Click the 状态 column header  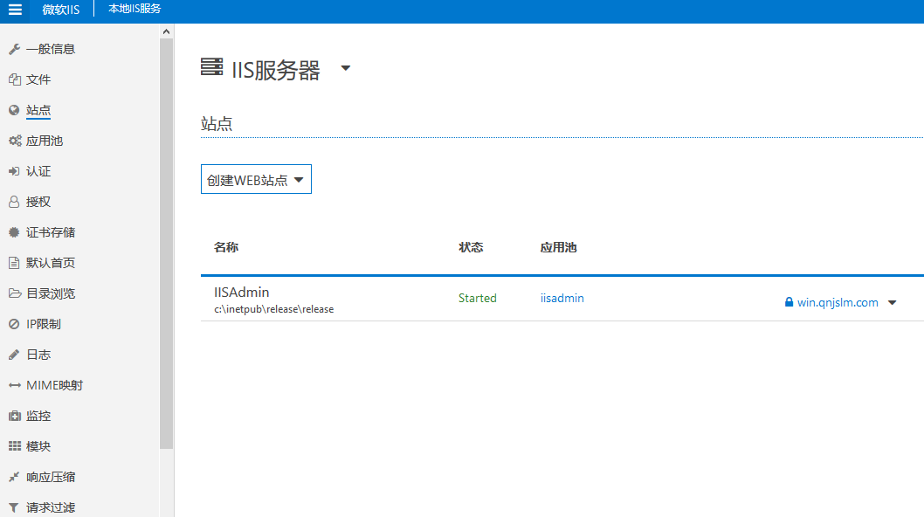coord(471,247)
